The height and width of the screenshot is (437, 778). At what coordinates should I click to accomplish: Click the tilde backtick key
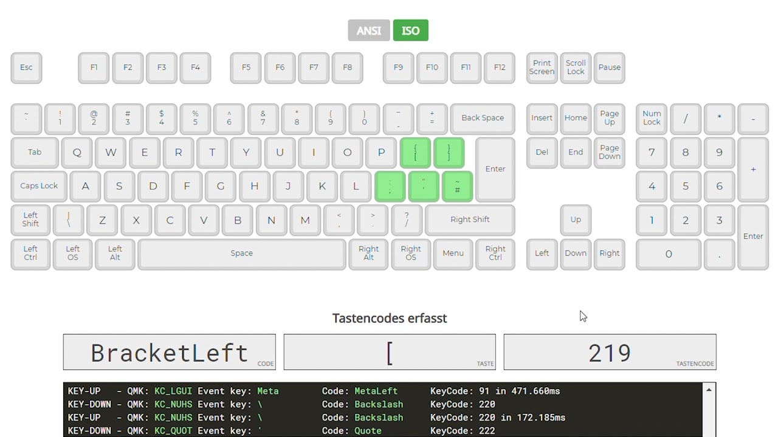pyautogui.click(x=26, y=118)
